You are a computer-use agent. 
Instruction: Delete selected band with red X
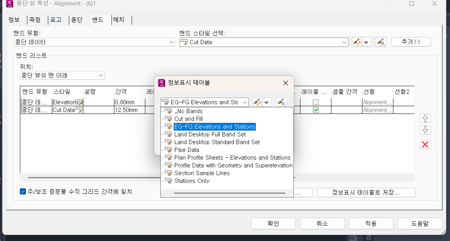tap(425, 145)
